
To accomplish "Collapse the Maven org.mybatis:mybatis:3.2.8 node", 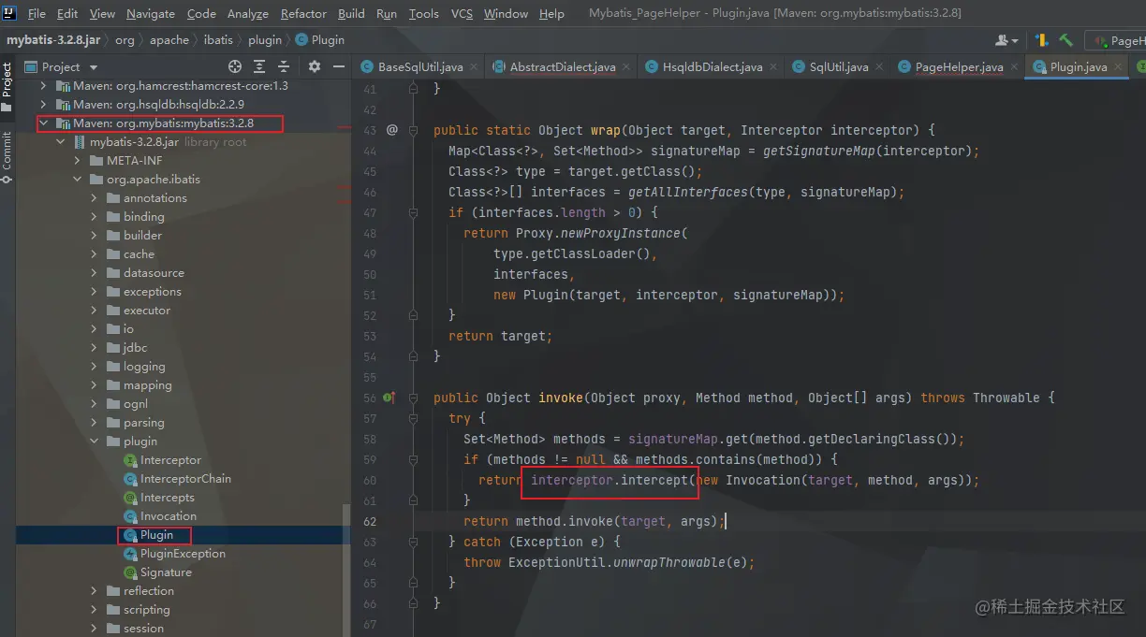I will 44,123.
